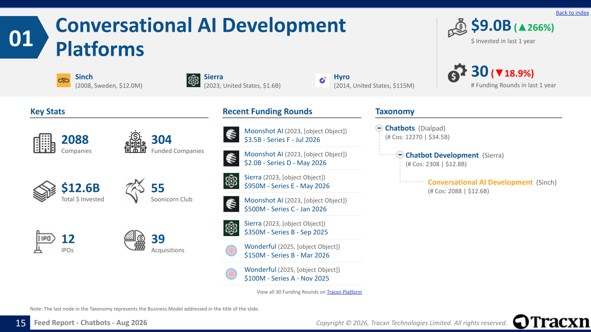This screenshot has height=332, width=591.
Task: Click the '$3.5B - Series F - Jul 2026' text
Action: click(282, 140)
